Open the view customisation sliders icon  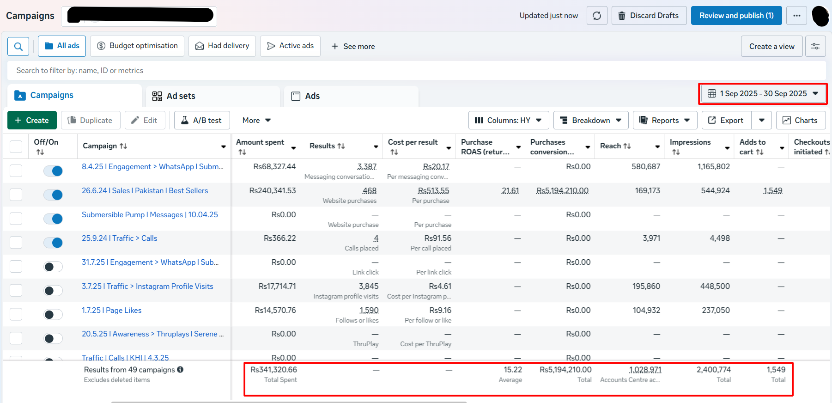point(815,46)
